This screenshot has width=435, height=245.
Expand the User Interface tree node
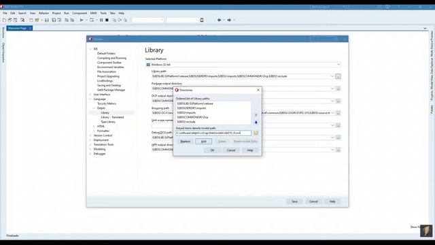(90, 95)
